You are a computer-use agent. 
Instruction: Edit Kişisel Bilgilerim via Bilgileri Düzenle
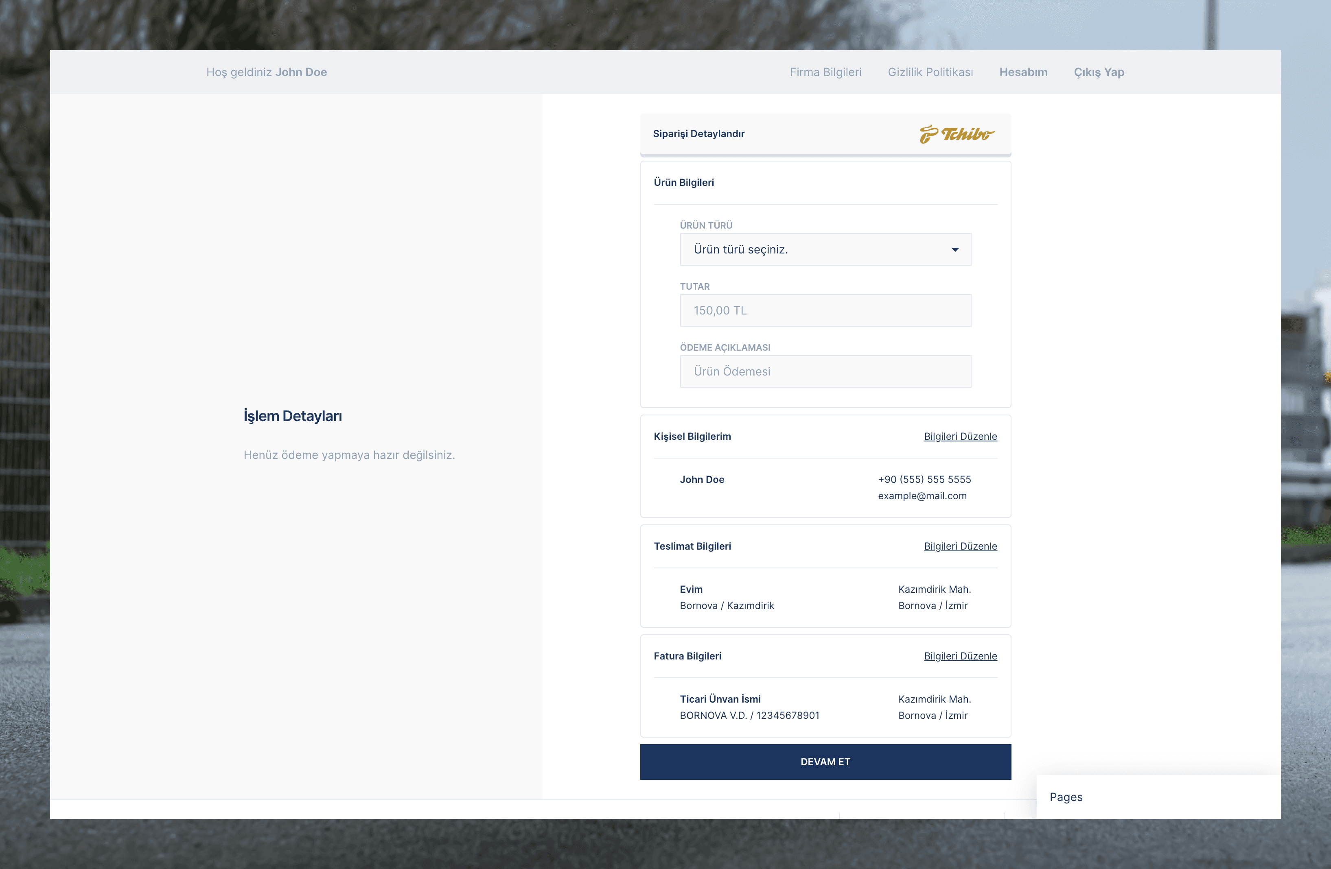click(x=960, y=437)
